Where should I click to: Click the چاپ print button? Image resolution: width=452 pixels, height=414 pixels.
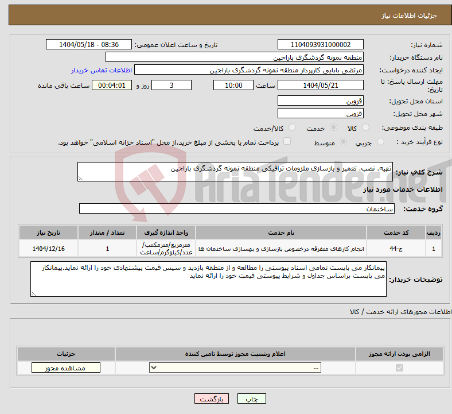(252, 399)
